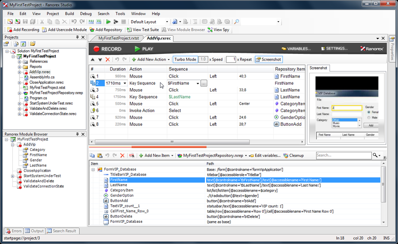Click the green Run icon in main toolbar

point(108,22)
